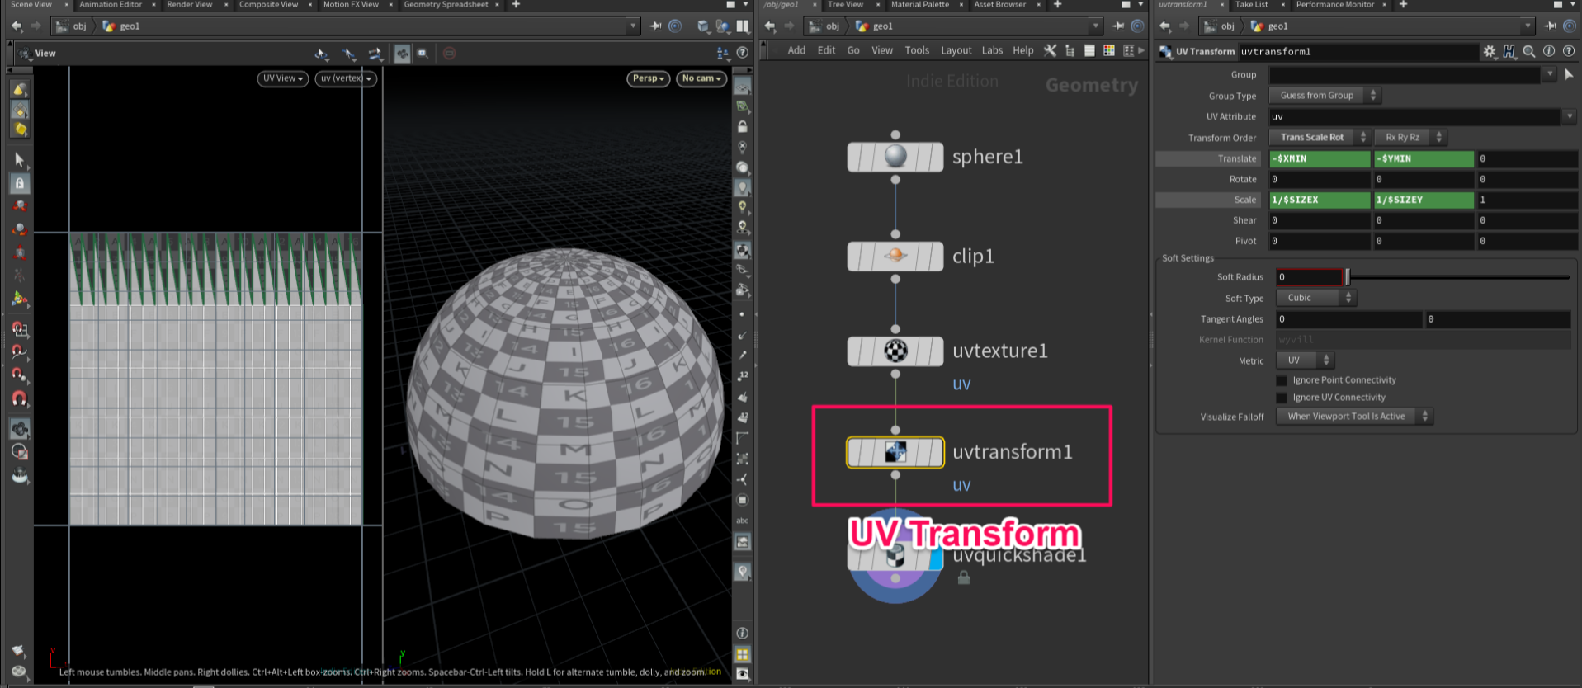Open the 'Trans Scale Rot' transform order dropdown

coord(1320,138)
